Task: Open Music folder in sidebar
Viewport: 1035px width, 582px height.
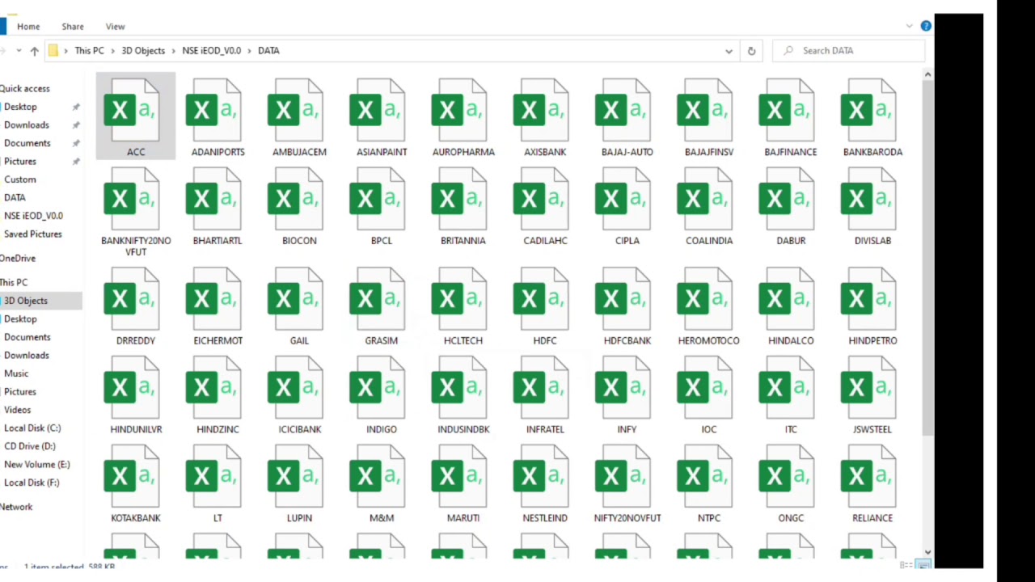Action: 16,373
